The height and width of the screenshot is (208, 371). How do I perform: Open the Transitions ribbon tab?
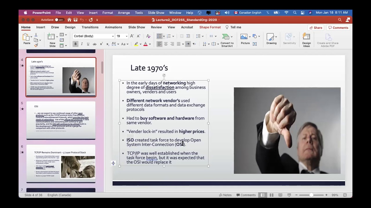90,27
